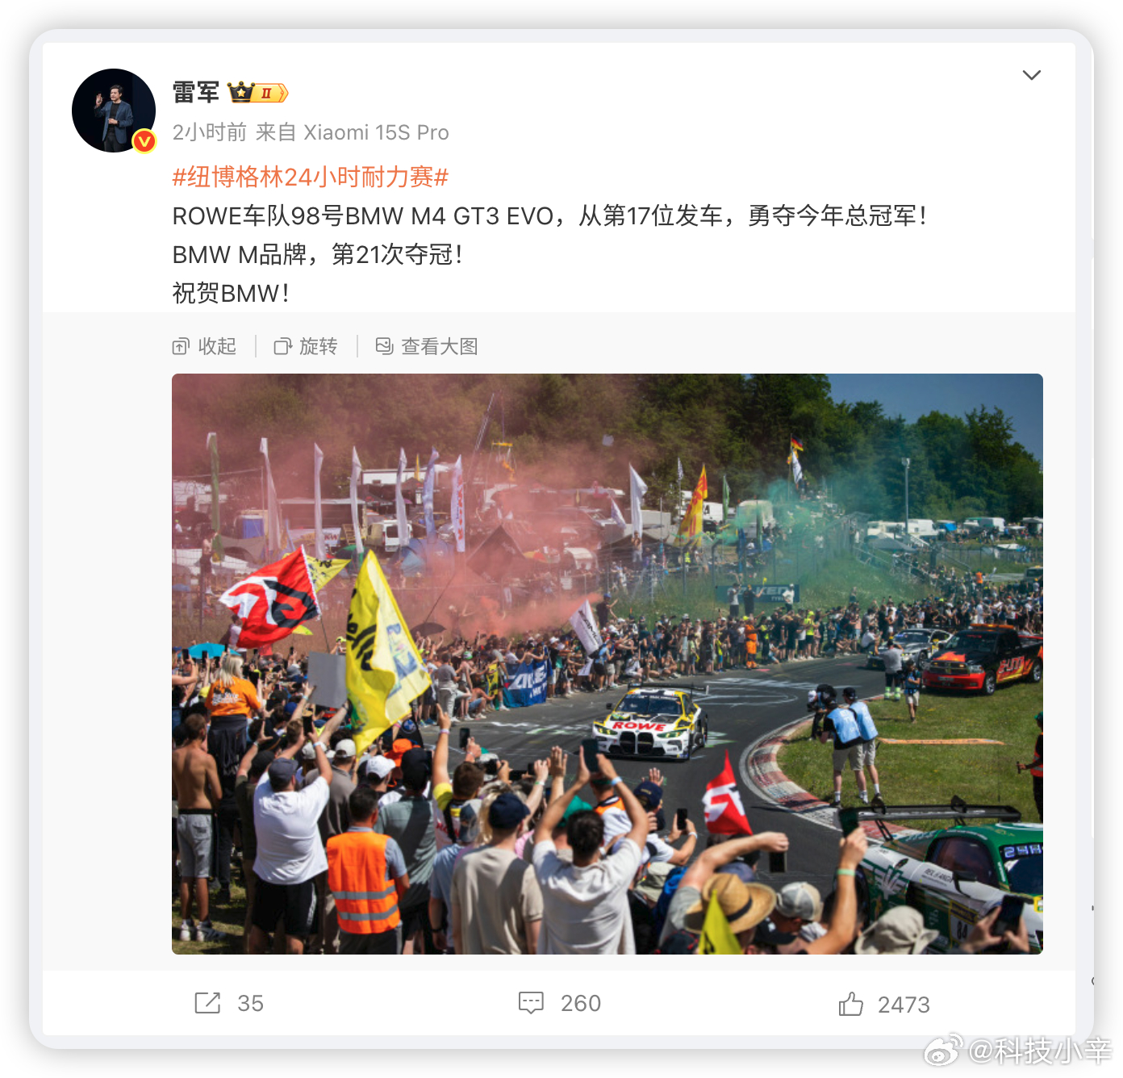
Task: Click the 收起 collapse icon
Action: click(x=181, y=347)
